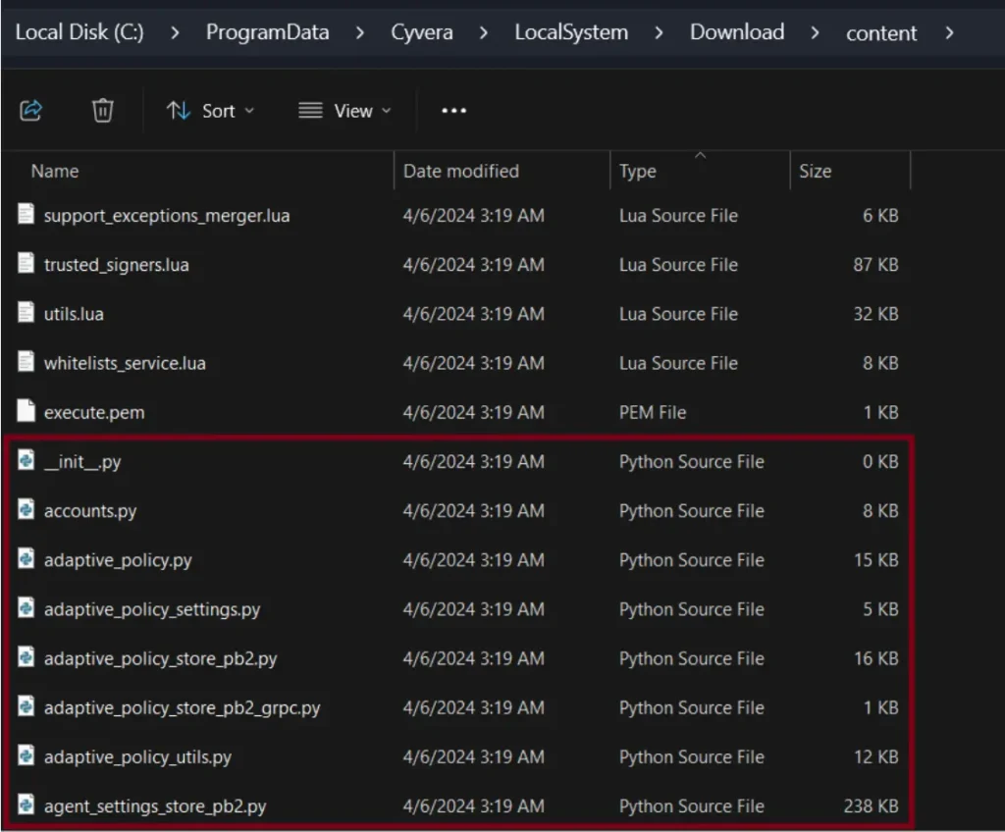
Task: Click the icon beside agent_settings_store_pb2.py
Action: tap(26, 806)
